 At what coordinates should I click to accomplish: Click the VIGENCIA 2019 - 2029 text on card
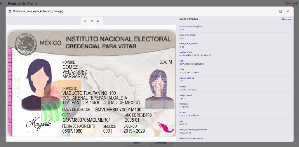tap(134, 129)
